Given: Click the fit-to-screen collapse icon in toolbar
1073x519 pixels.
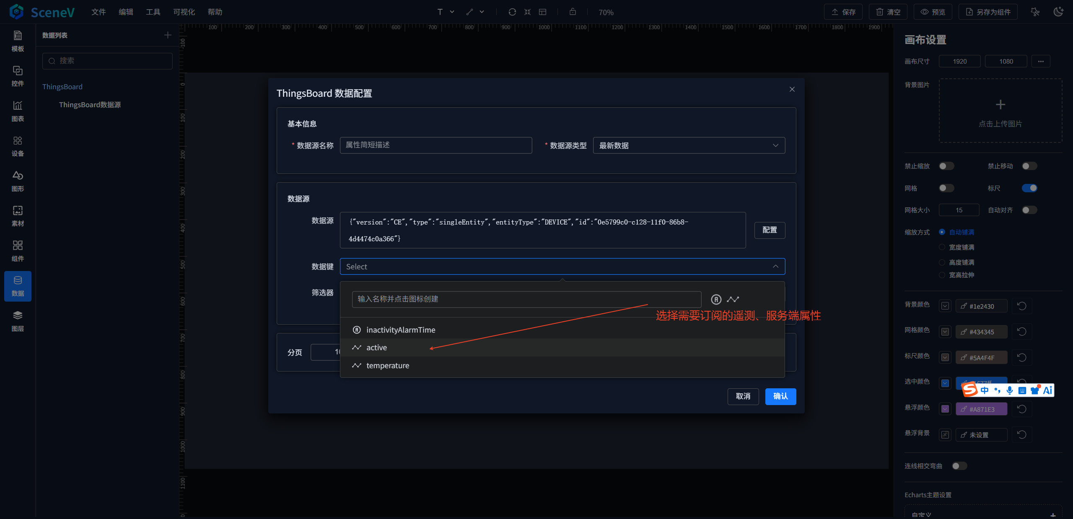Looking at the screenshot, I should pyautogui.click(x=527, y=12).
